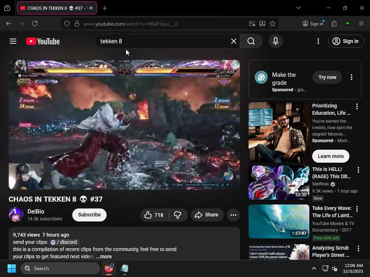Run search with the magnifier button
Viewport: 370px width, 277px height.
pyautogui.click(x=251, y=41)
